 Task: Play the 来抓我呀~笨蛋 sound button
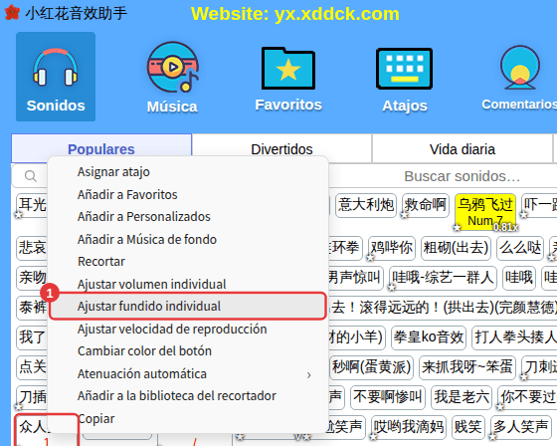click(467, 367)
